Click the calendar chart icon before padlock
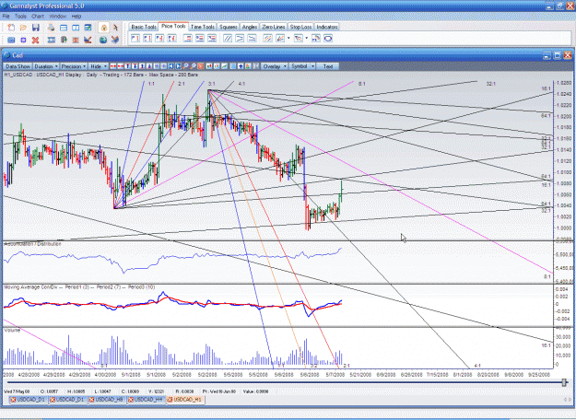 point(88,28)
